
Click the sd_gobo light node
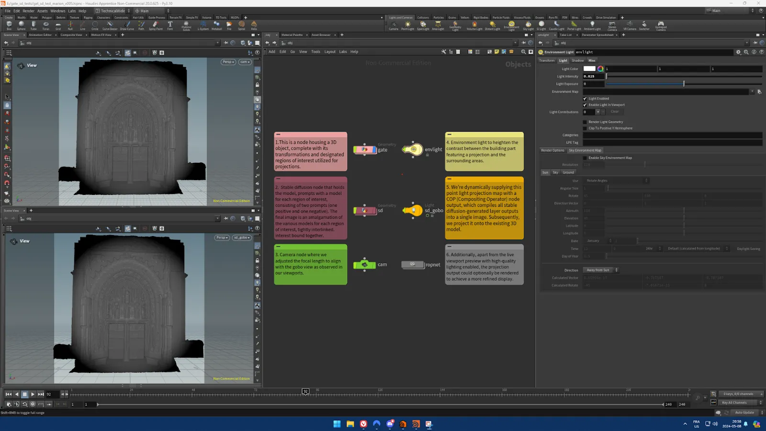point(413,210)
